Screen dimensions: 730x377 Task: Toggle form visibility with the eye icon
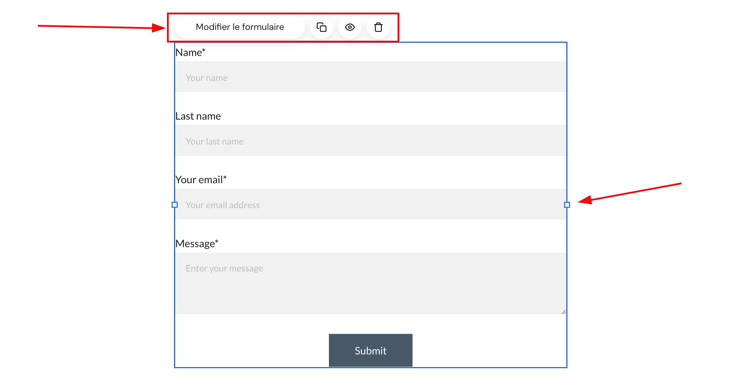click(x=350, y=27)
